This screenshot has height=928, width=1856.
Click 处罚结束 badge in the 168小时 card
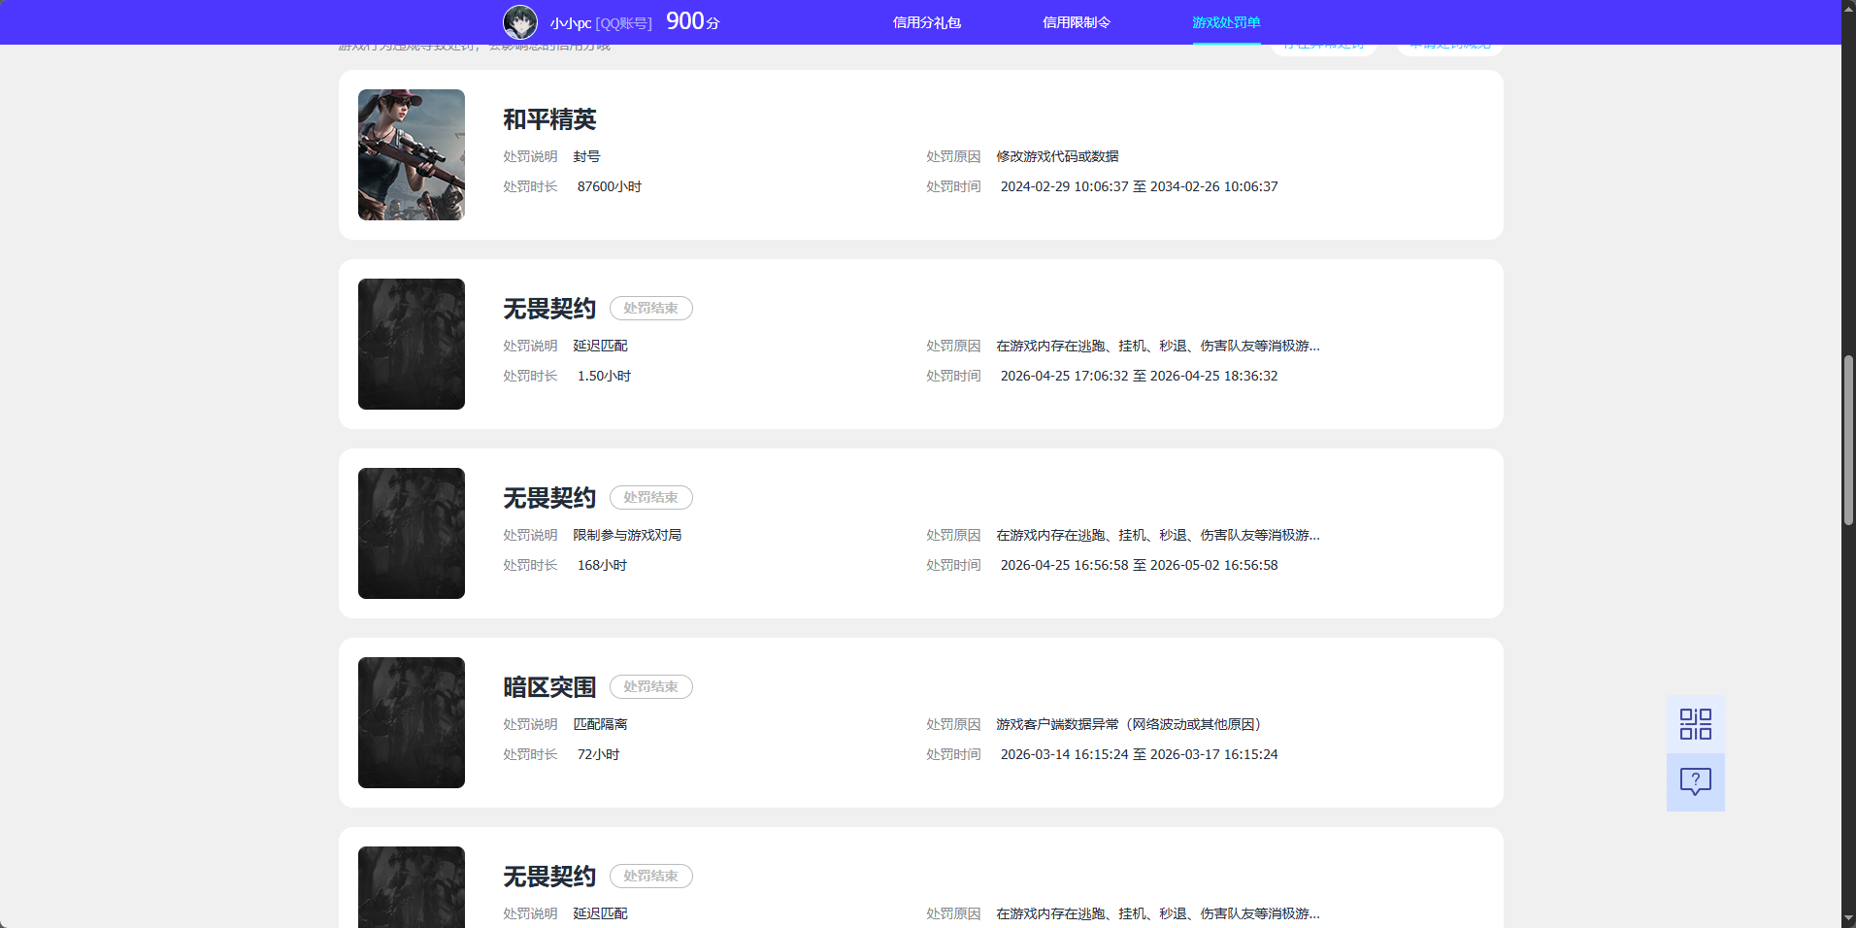(x=651, y=497)
